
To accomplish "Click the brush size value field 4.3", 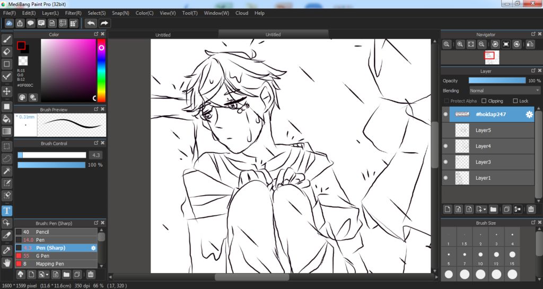I will tap(96, 155).
